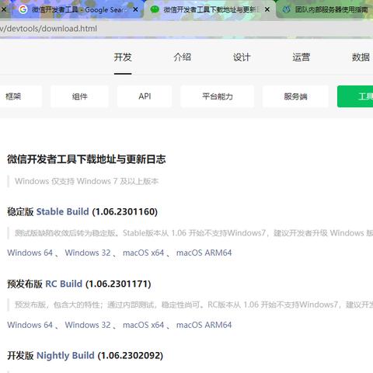Click the RC version number (1.06.2301171)
373x373 pixels.
[x=118, y=284]
